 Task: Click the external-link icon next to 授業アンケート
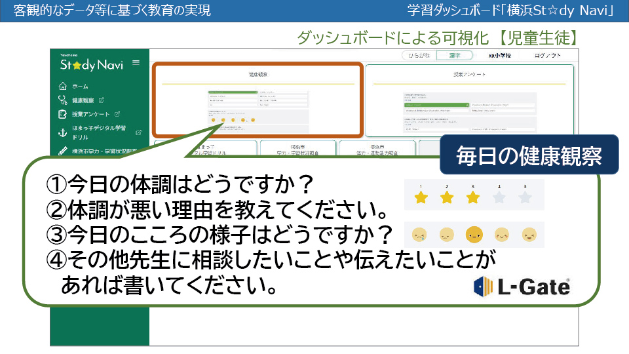tap(117, 114)
